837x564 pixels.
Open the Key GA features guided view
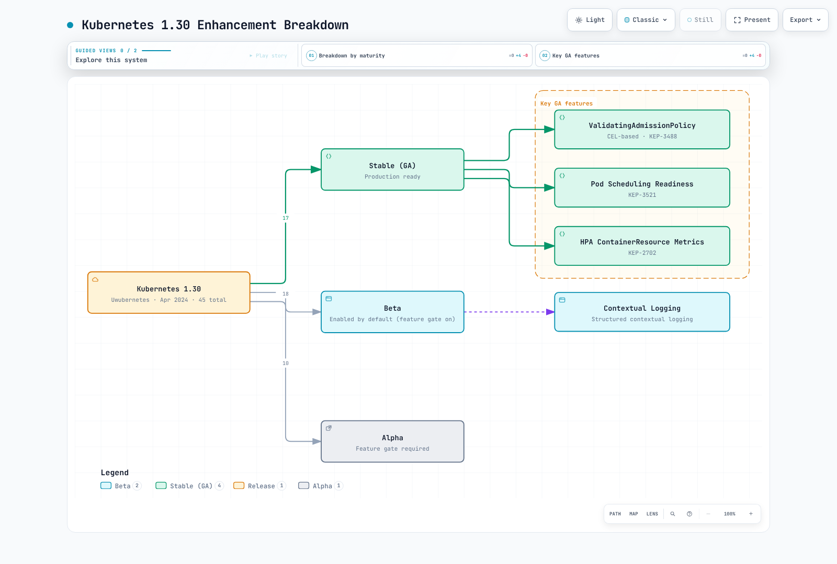tap(650, 55)
